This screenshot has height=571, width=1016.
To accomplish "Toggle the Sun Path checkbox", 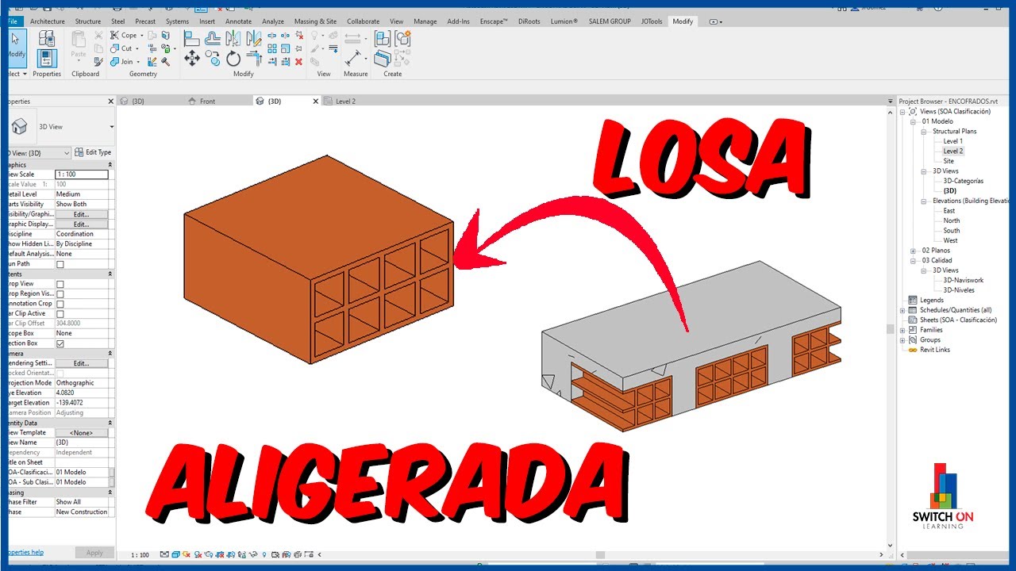I will (60, 264).
